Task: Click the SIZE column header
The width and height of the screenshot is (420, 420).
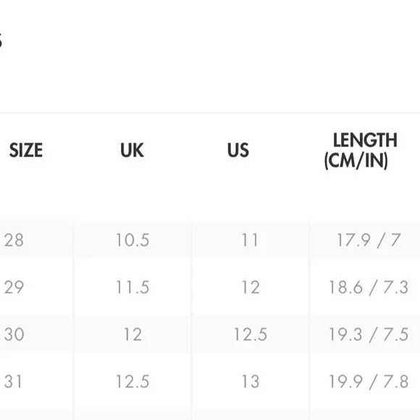Action: [x=26, y=150]
